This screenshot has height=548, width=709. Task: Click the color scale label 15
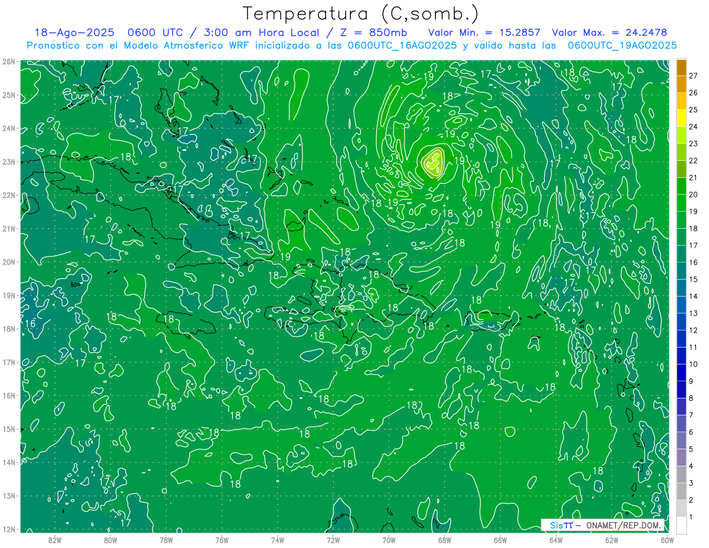click(x=693, y=279)
